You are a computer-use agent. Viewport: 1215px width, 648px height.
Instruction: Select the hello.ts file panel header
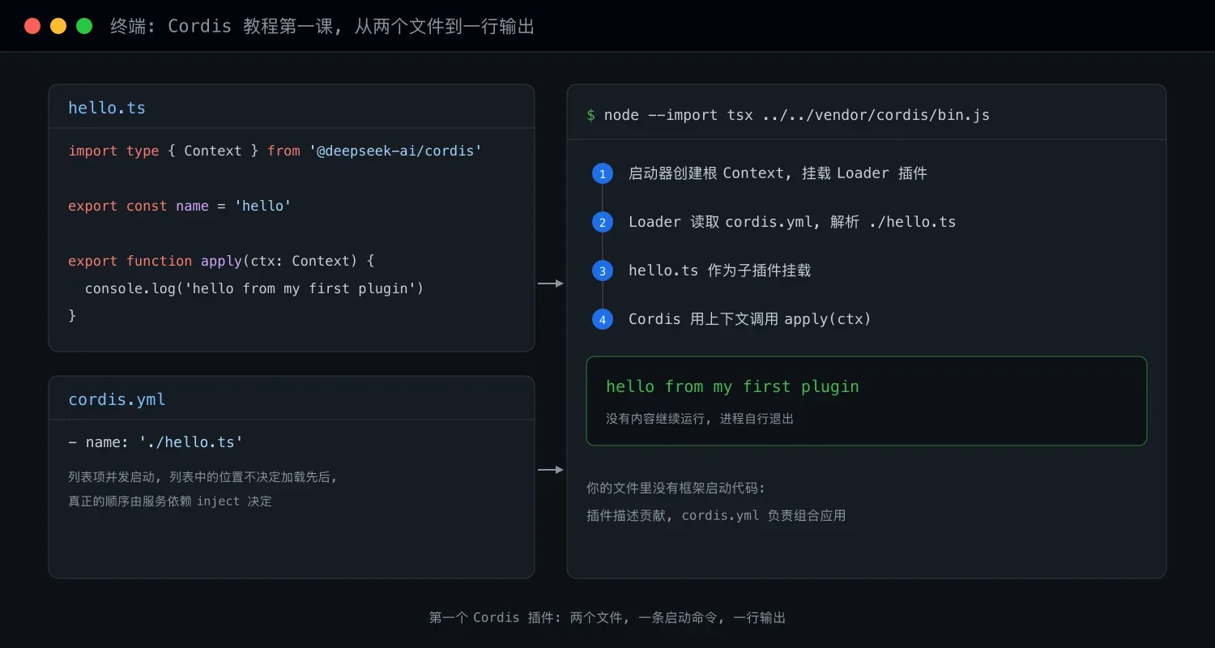click(292, 107)
